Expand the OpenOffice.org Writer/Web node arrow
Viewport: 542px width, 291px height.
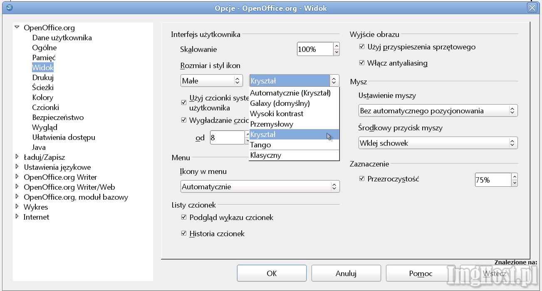pos(17,187)
